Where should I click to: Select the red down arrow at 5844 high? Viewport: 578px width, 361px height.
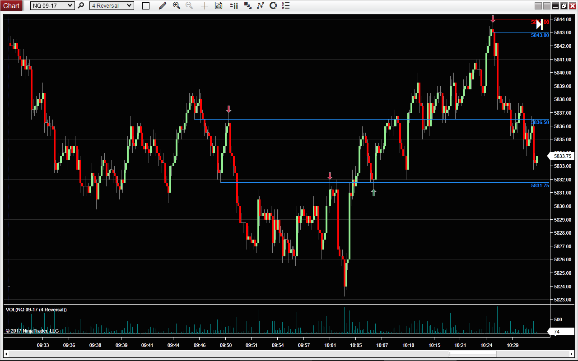(493, 19)
